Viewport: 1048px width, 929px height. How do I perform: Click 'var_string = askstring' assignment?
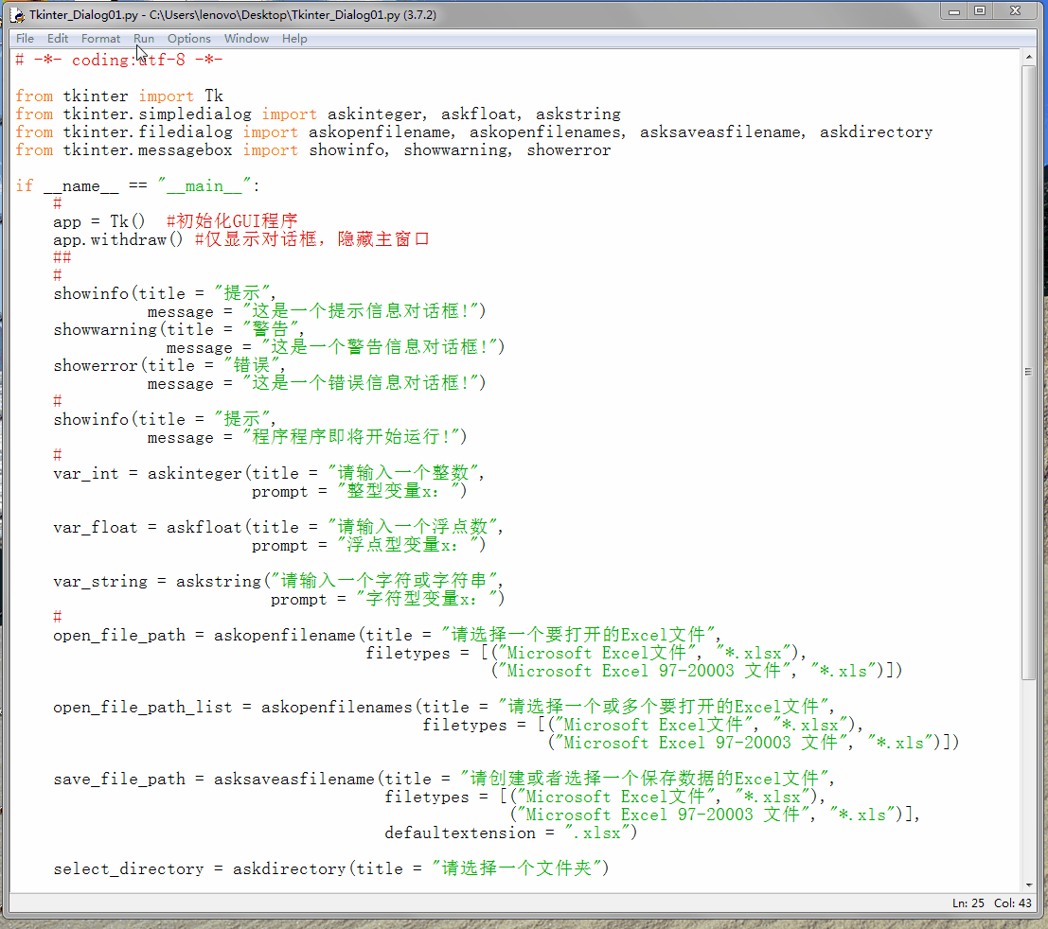pos(157,582)
